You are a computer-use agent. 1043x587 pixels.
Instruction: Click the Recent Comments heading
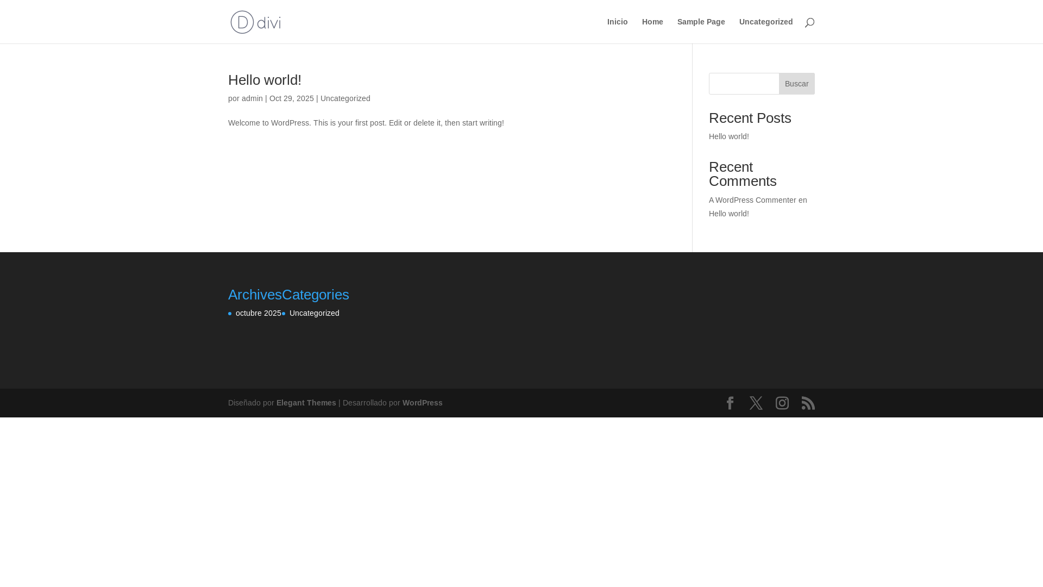pyautogui.click(x=743, y=174)
